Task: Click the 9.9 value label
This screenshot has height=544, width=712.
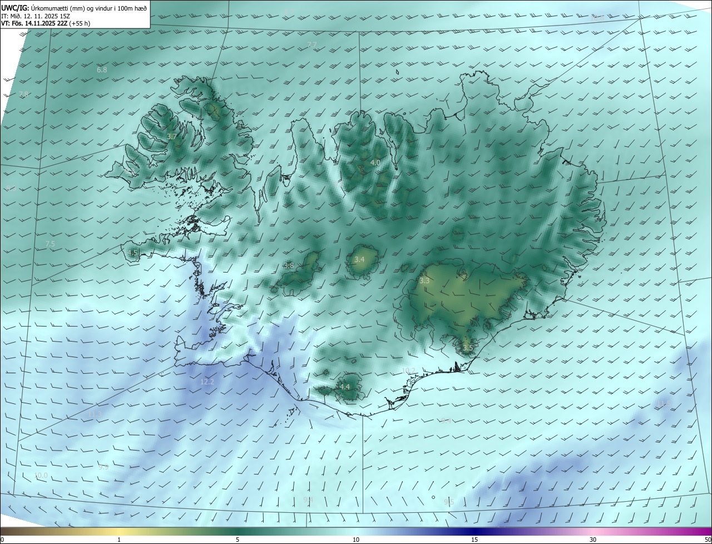Action: point(103,467)
